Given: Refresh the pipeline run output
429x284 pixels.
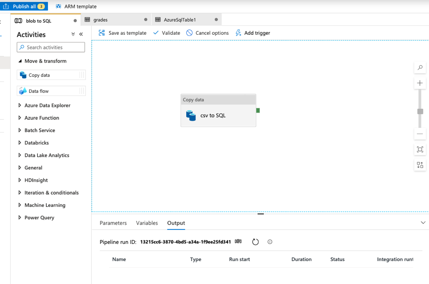Looking at the screenshot, I should pos(255,242).
